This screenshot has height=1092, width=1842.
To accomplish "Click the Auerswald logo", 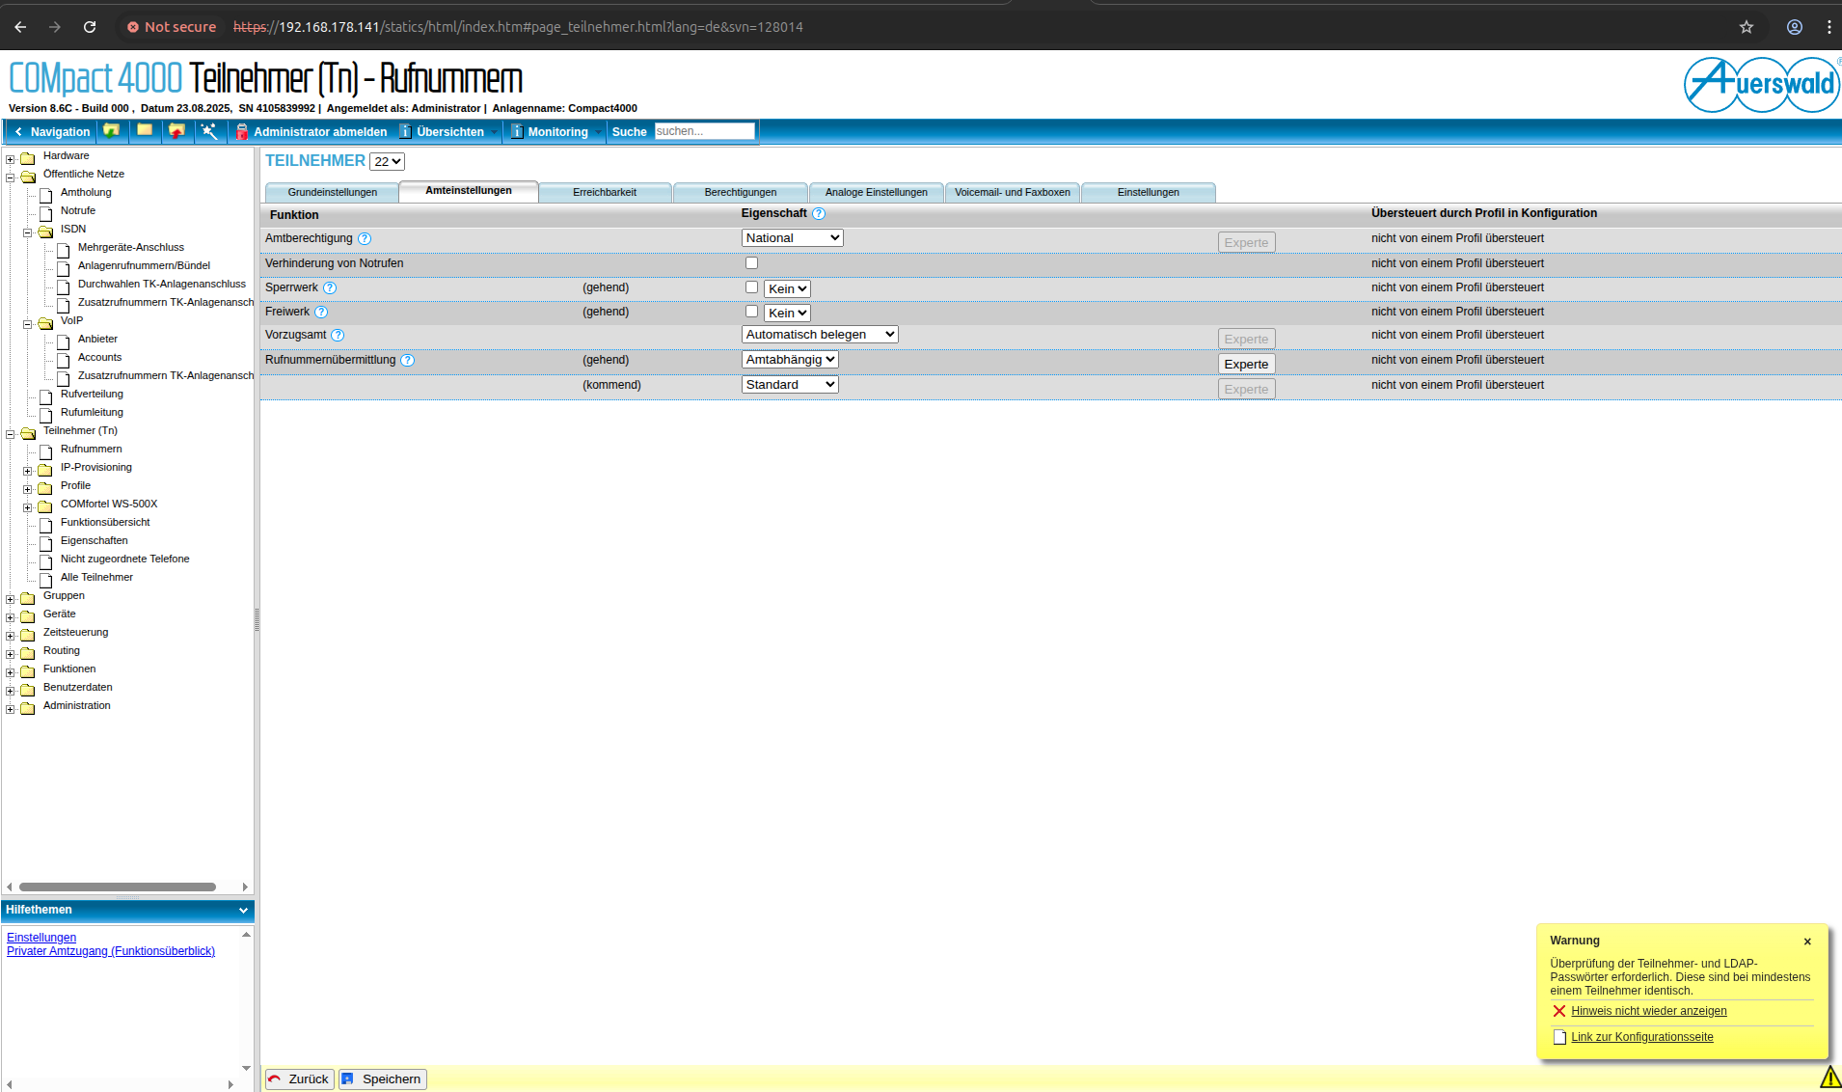I will point(1762,85).
